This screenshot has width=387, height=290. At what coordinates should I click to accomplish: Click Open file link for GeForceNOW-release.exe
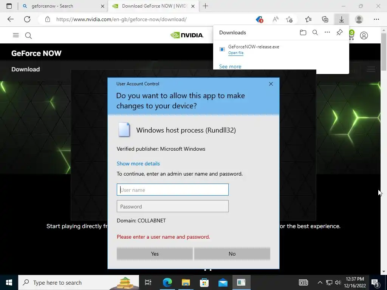[x=236, y=53]
